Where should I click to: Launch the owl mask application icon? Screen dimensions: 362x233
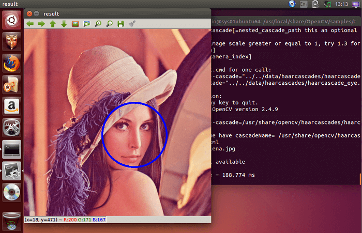click(11, 41)
